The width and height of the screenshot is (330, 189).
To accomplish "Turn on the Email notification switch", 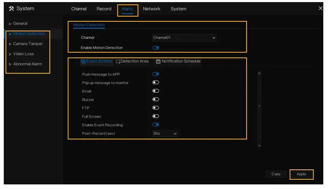I will 156,91.
